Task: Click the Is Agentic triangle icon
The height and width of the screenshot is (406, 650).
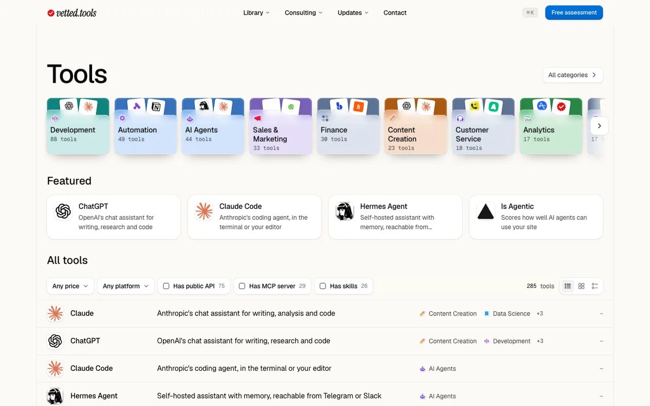Action: click(486, 211)
